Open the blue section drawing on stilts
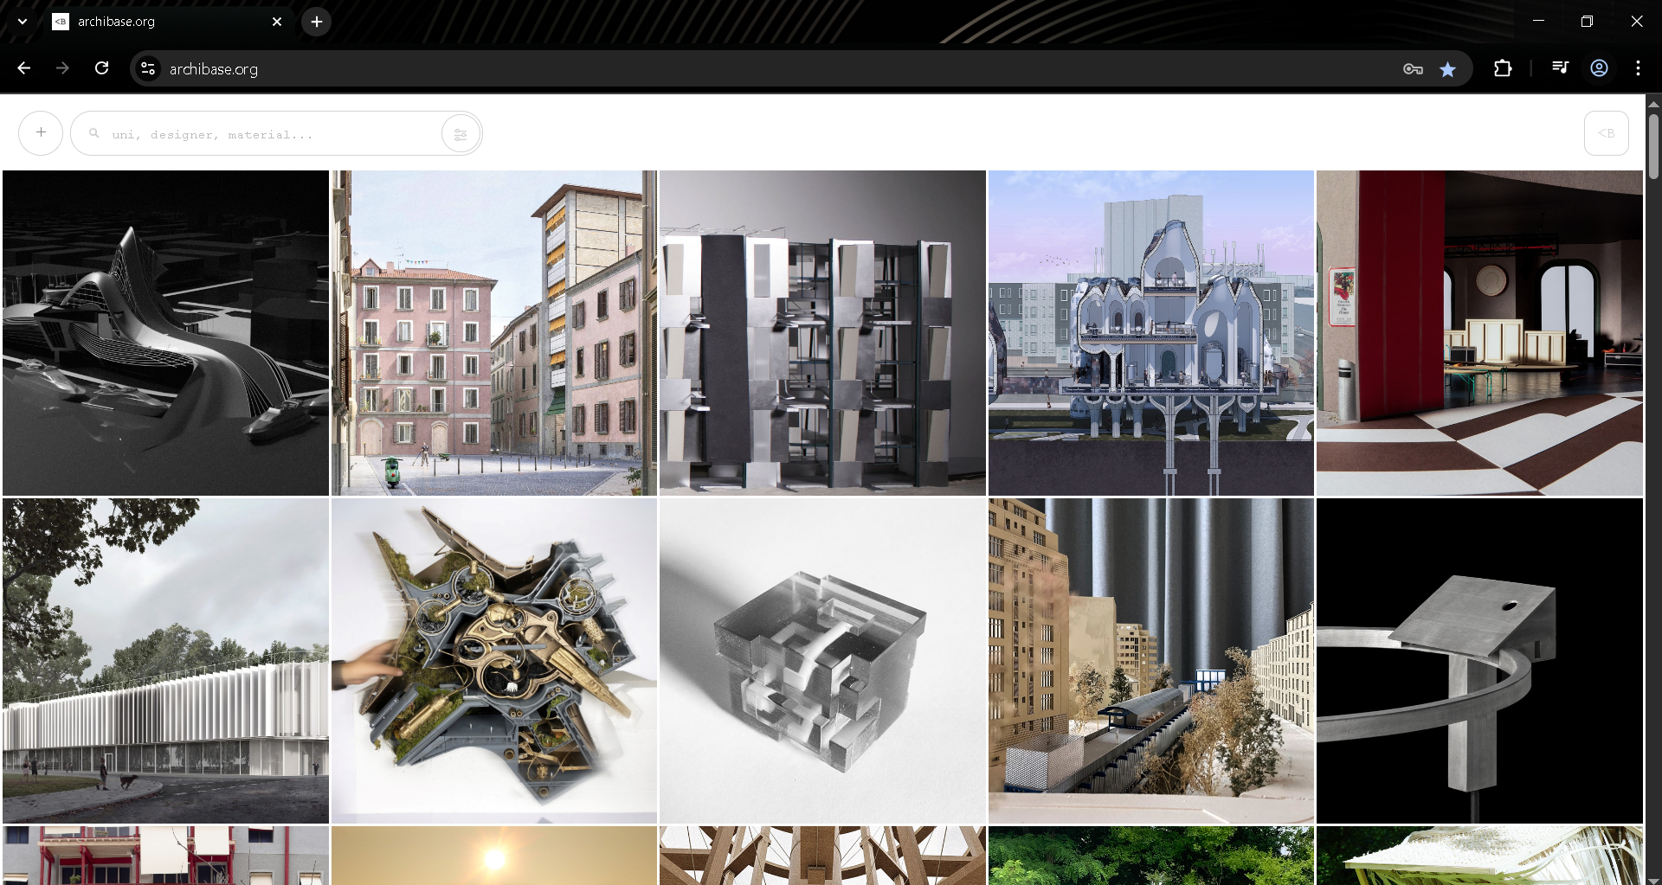Image resolution: width=1662 pixels, height=885 pixels. [1151, 333]
